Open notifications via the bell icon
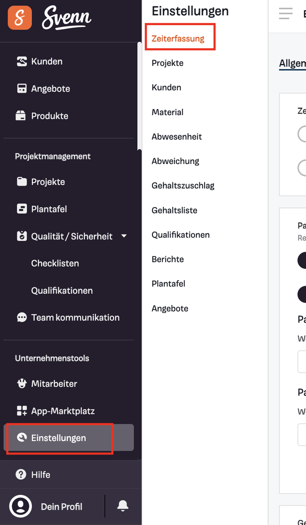306x525 pixels. coord(123,506)
